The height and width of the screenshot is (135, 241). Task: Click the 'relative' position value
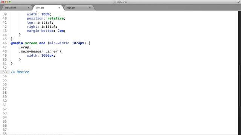(55, 18)
